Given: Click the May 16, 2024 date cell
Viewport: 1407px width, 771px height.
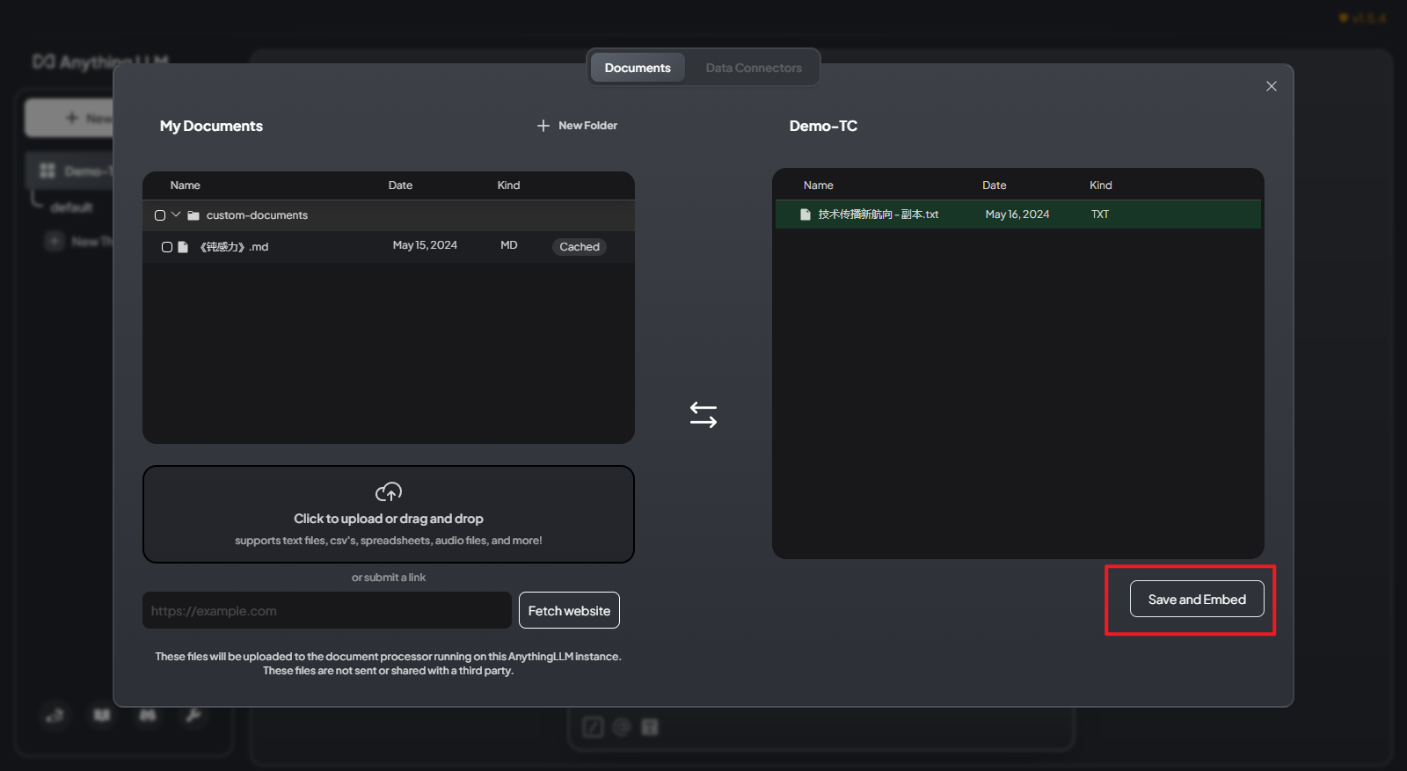Looking at the screenshot, I should (x=1017, y=215).
